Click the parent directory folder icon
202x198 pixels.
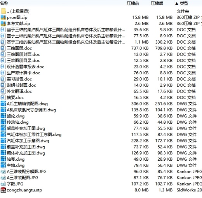coord(3,11)
